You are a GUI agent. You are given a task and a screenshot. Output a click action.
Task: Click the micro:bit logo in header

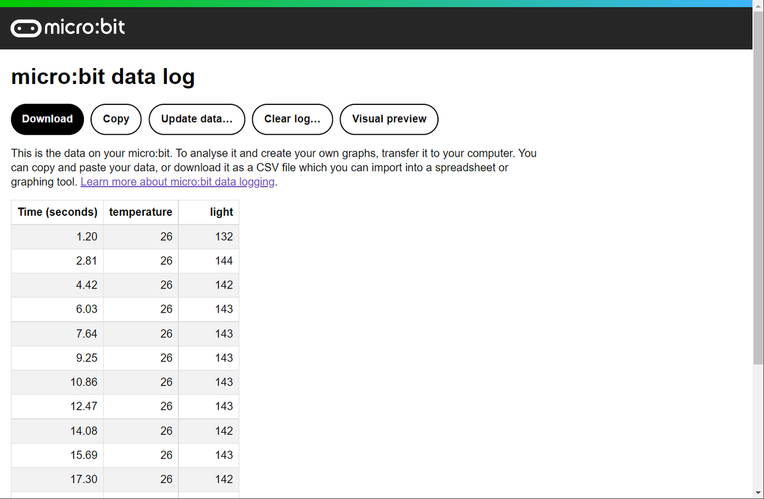point(67,28)
